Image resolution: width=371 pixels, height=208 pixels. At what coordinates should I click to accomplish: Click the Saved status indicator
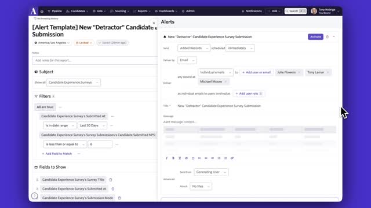coord(112,43)
